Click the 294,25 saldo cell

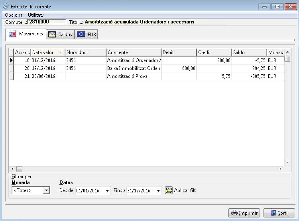[x=249, y=68]
